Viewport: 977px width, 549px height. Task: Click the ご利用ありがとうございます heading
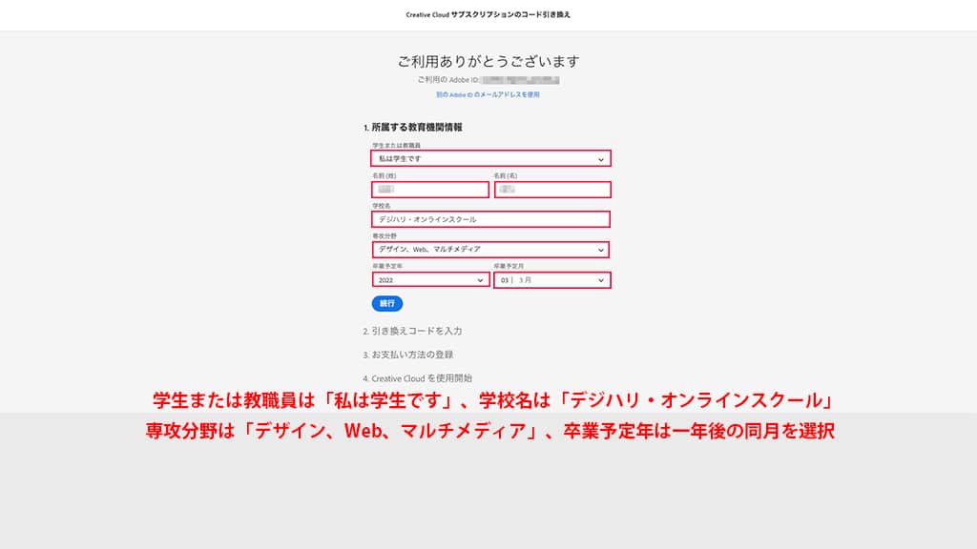tap(488, 61)
